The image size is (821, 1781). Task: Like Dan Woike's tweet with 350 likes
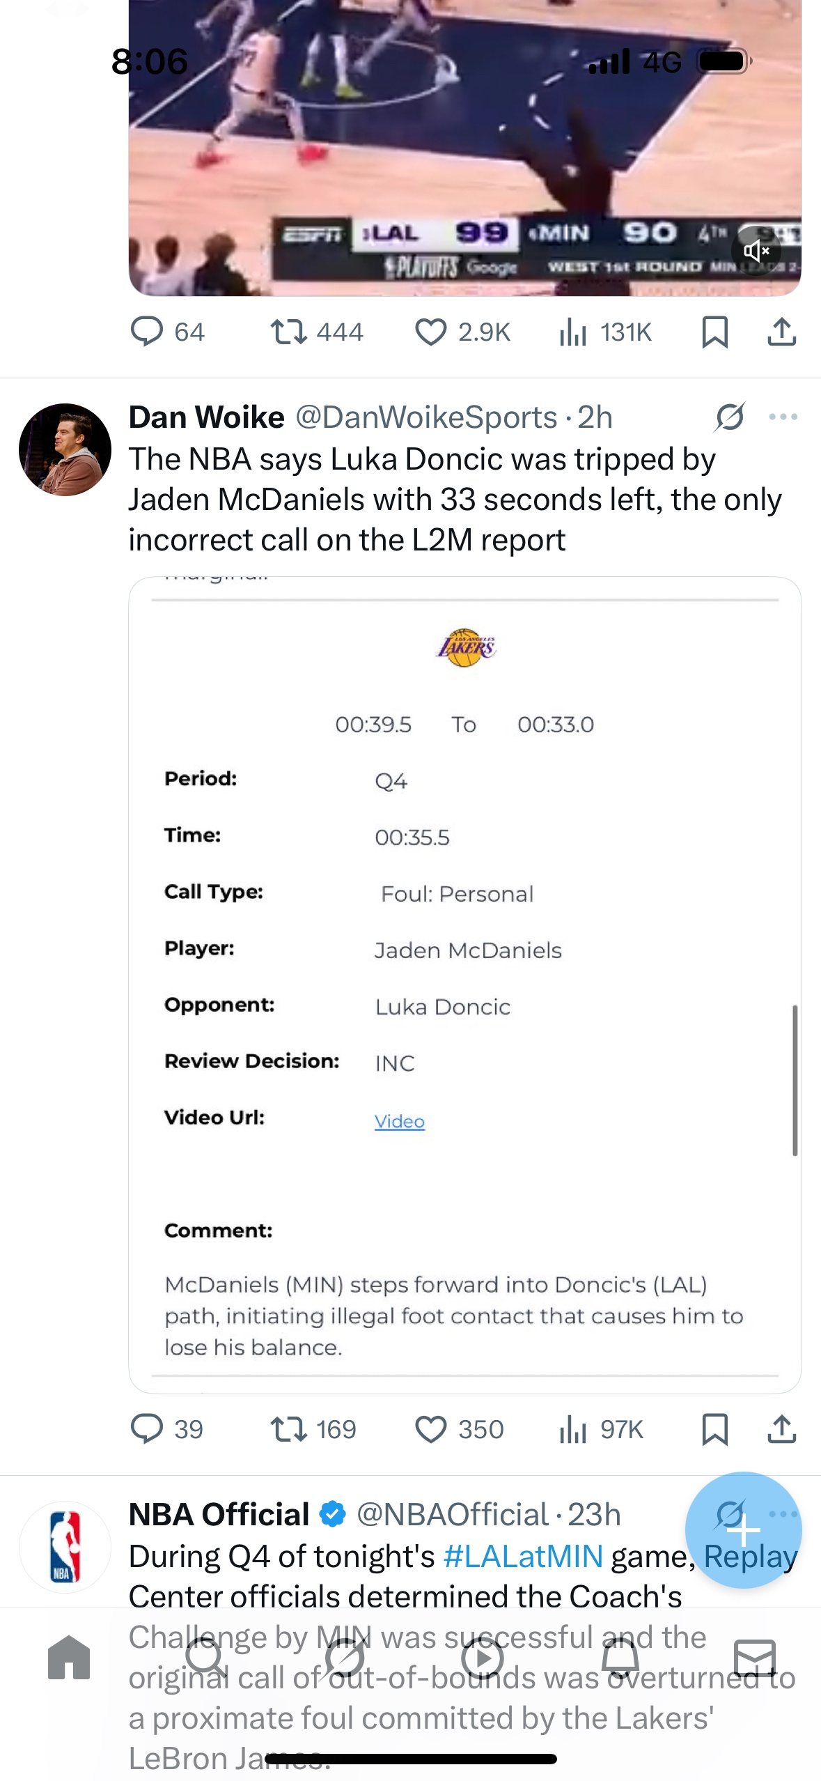(459, 1429)
